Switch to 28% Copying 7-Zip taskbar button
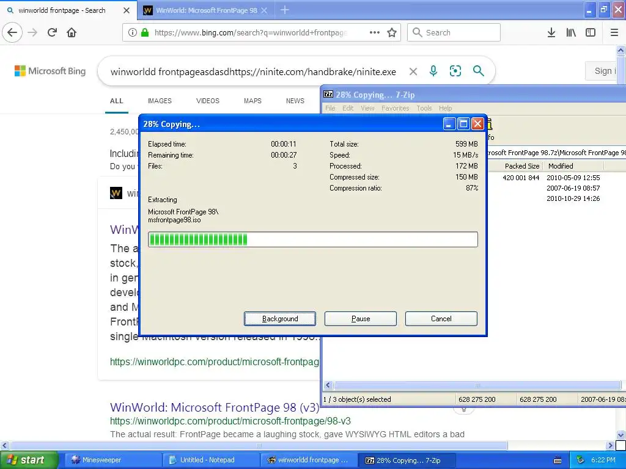 pos(406,460)
